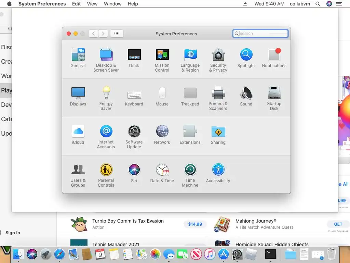Open the View menu
350x263 pixels.
[x=92, y=4]
